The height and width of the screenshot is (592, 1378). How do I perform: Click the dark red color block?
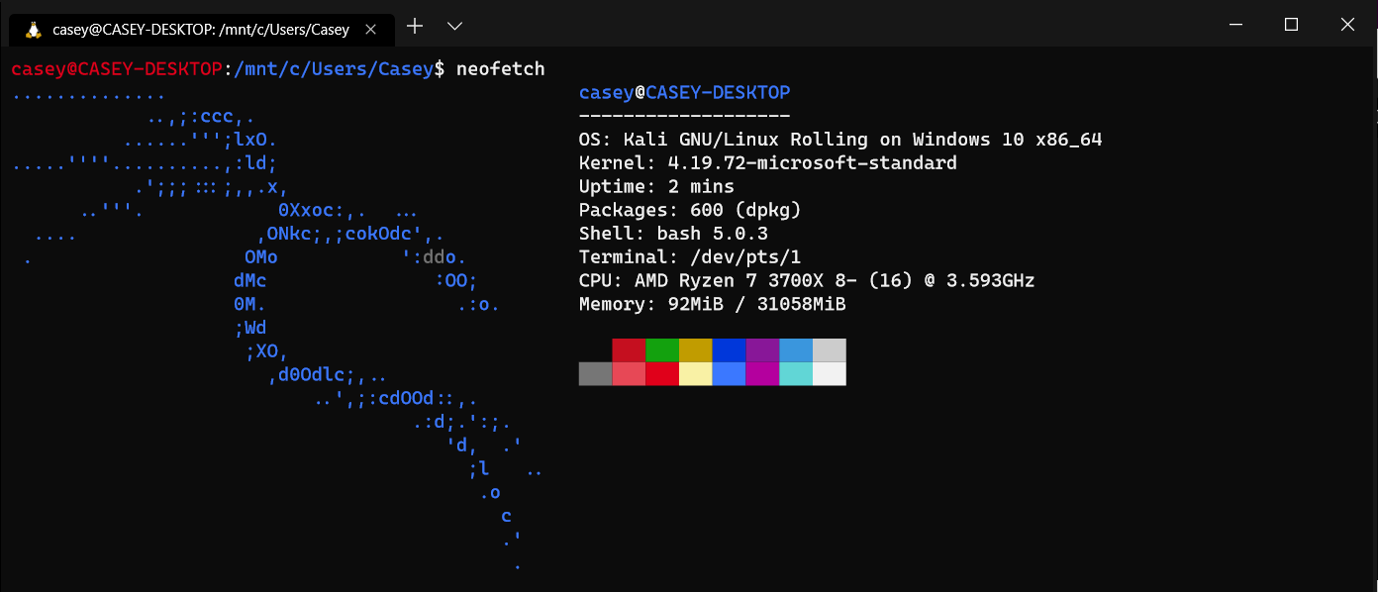click(x=629, y=350)
